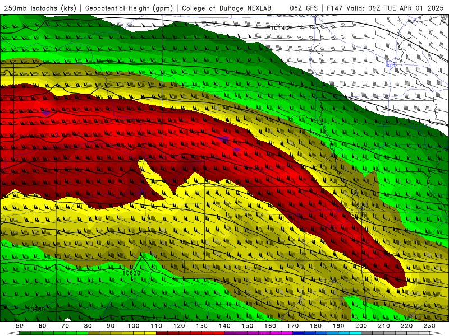Click the 'College of DuPage NEXLAB' text
This screenshot has width=449, height=336.
click(x=227, y=8)
